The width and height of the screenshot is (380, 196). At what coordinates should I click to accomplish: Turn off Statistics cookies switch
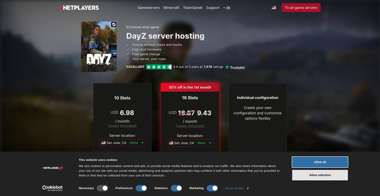tap(176, 188)
